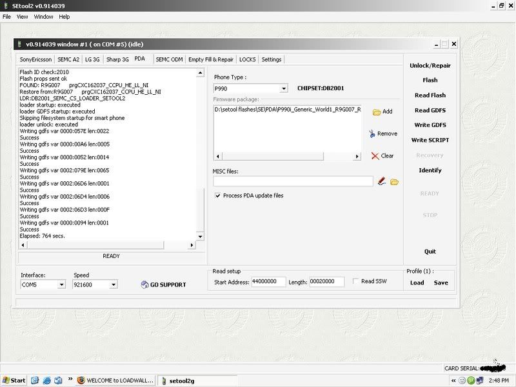Open the LOCKS tab
This screenshot has width=516, height=387.
248,59
